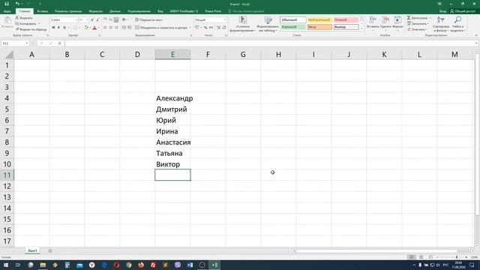Viewport: 480px width, 270px height.
Task: Toggle top vertical alignment
Action: [105, 20]
